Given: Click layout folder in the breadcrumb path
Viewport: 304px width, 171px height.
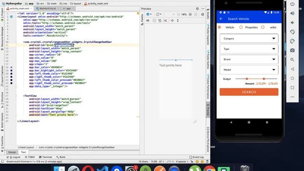Looking at the screenshot, I should (x=76, y=3).
